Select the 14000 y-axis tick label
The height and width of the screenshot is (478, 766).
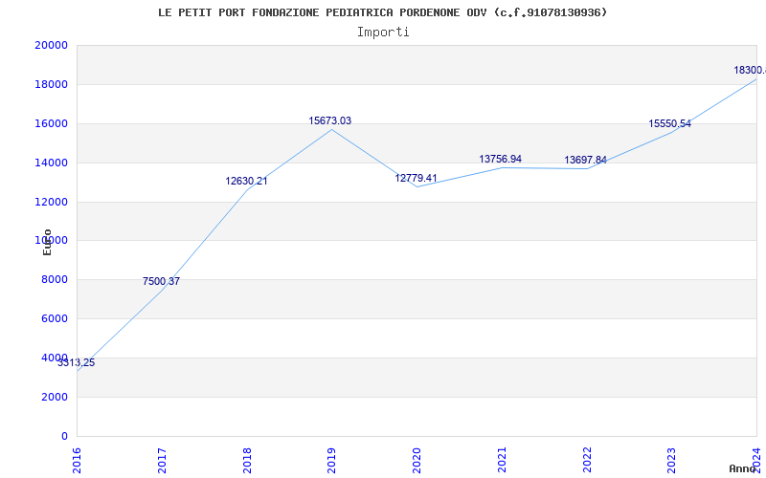coord(51,163)
